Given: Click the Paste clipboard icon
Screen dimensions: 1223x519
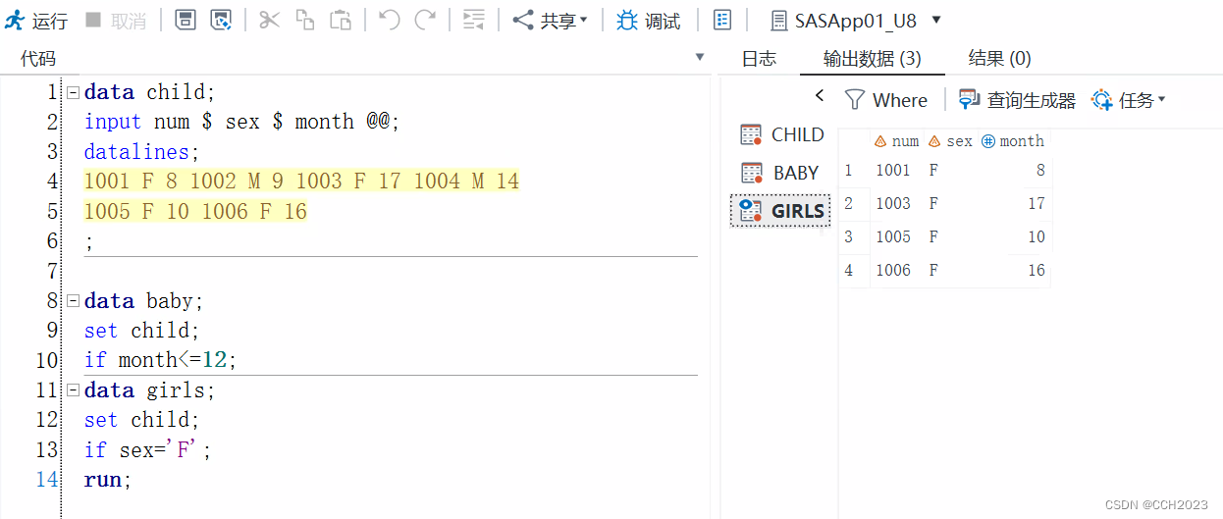Looking at the screenshot, I should click(341, 20).
